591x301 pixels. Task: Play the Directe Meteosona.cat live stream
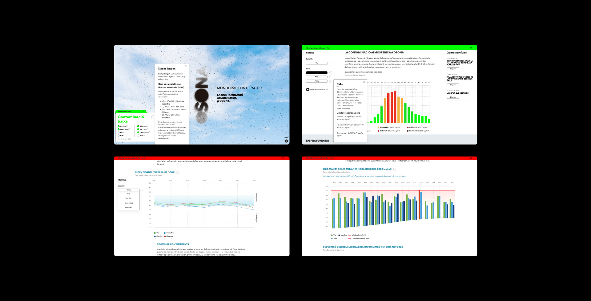coord(308,90)
